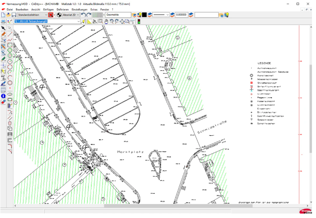Click the undo arrow icon
The height and width of the screenshot is (218, 316).
coord(83,15)
